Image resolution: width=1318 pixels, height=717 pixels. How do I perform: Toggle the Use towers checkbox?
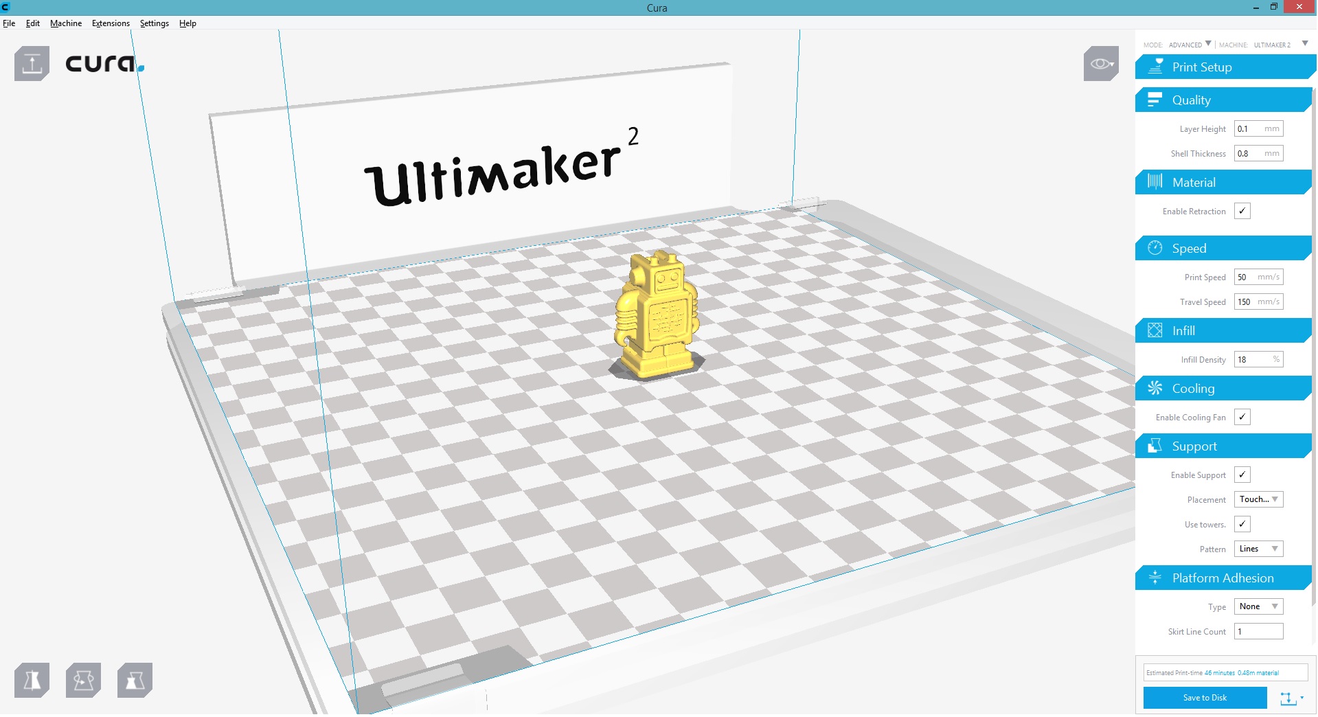coord(1242,524)
